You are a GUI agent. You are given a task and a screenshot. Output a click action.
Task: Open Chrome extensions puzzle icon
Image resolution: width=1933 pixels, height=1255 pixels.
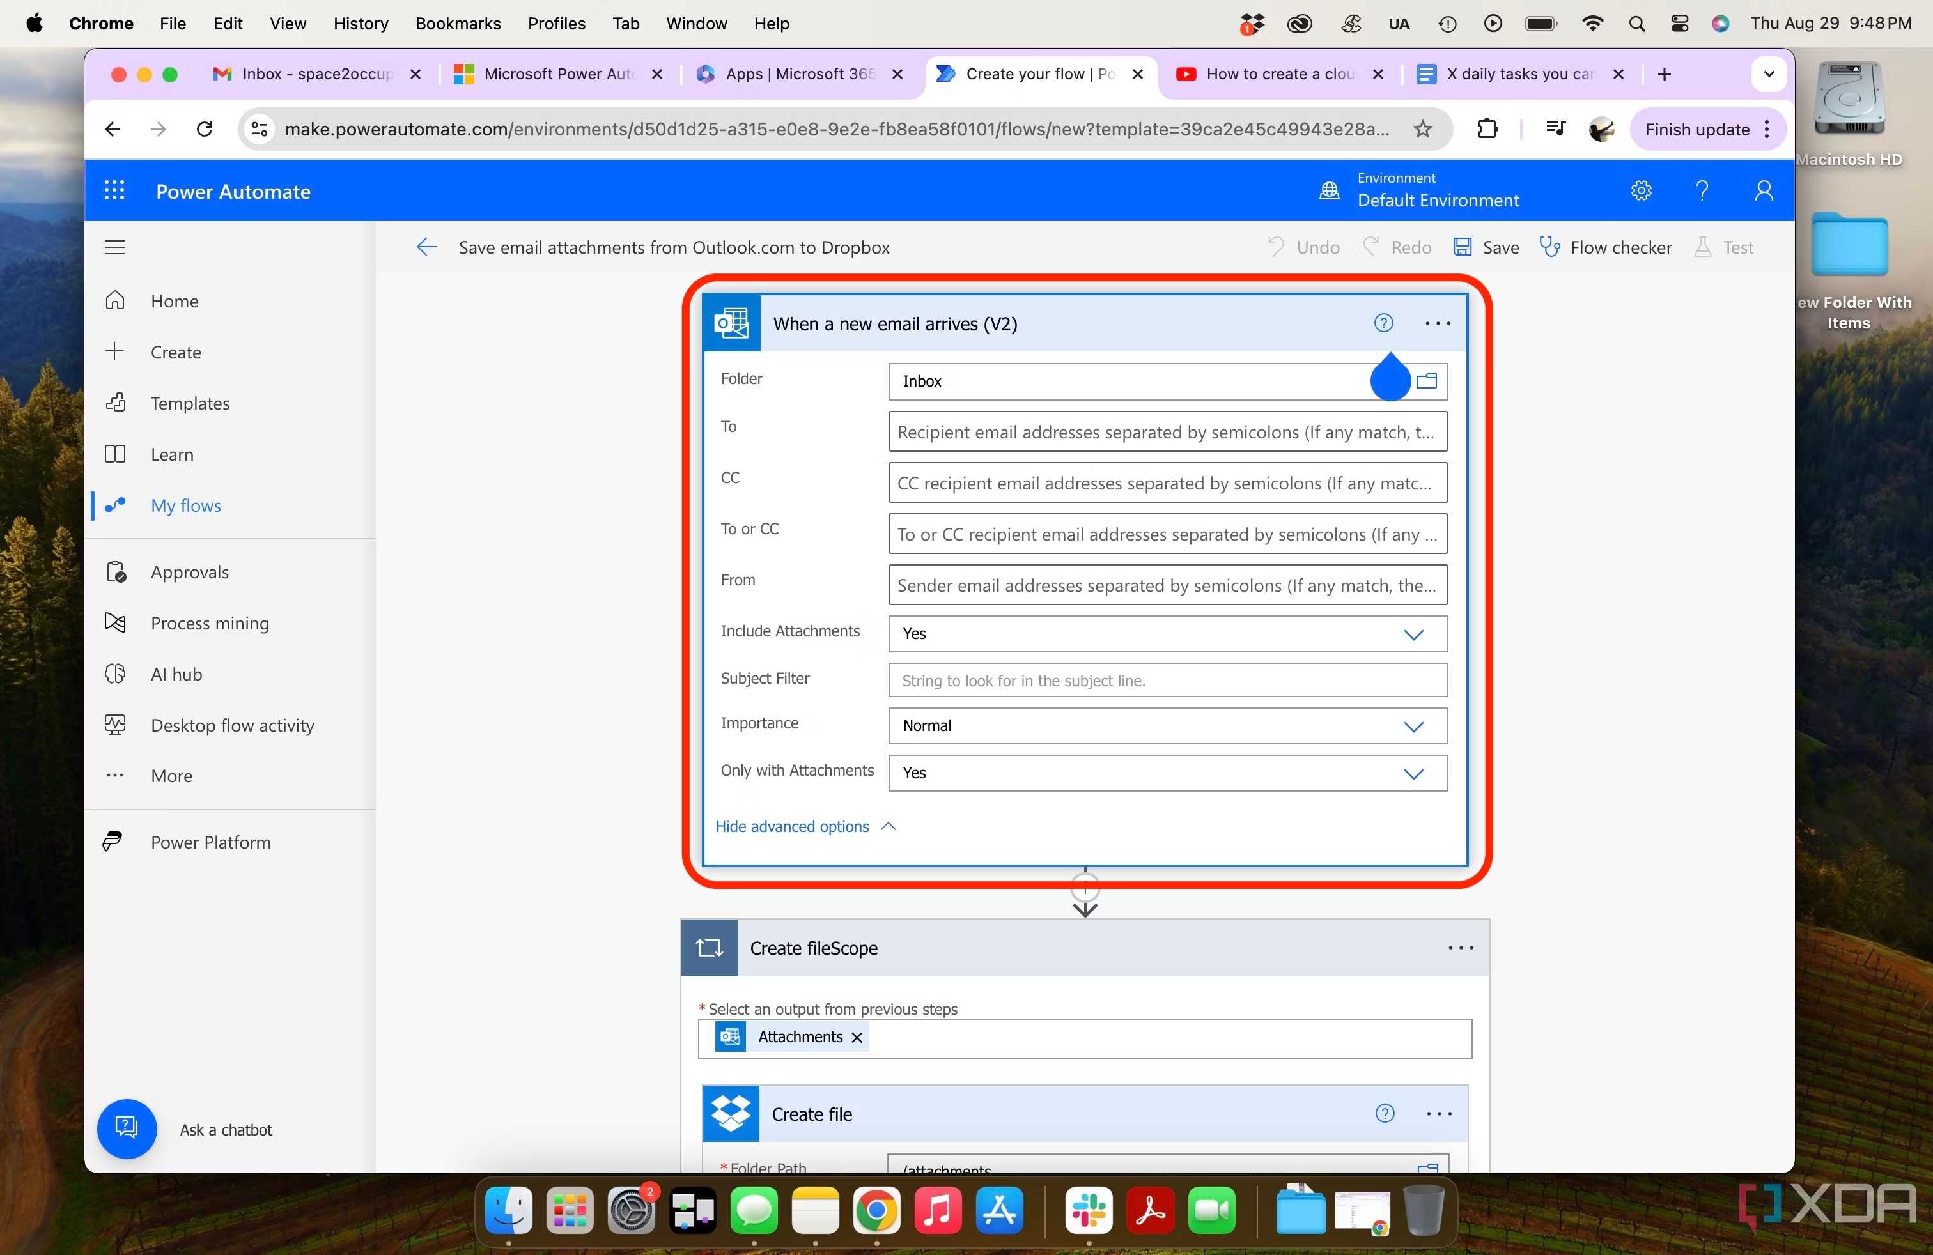1487,129
